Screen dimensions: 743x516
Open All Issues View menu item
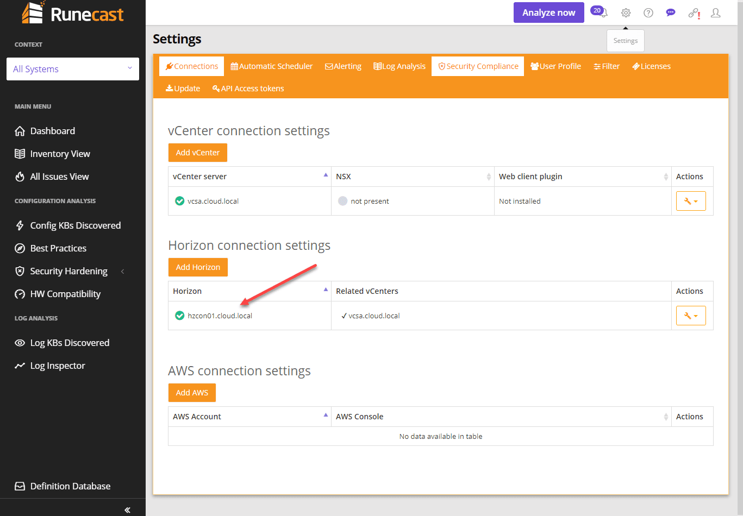tap(59, 177)
